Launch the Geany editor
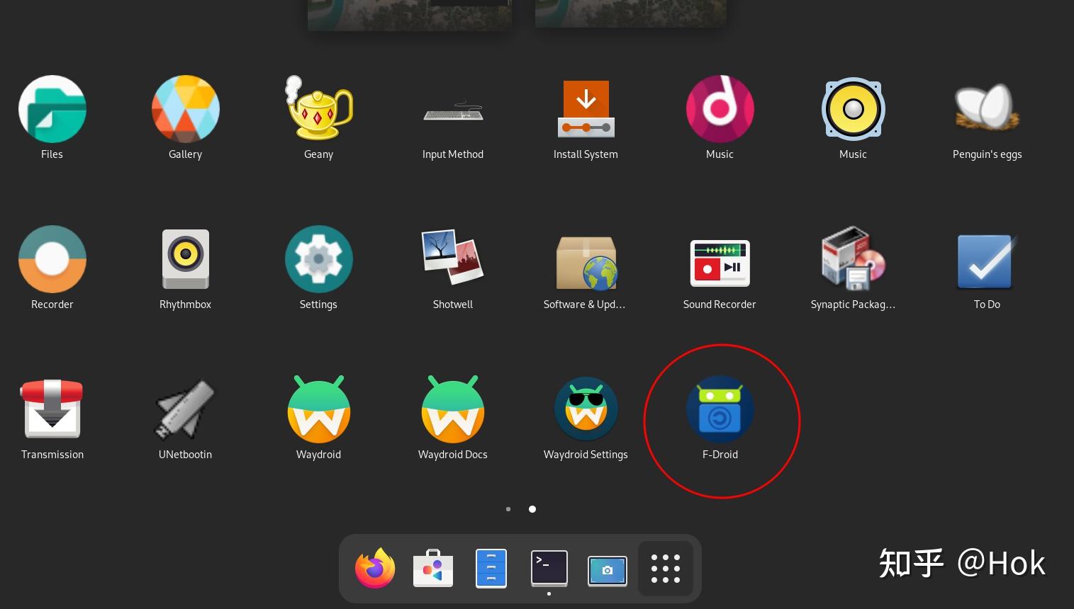 click(318, 109)
